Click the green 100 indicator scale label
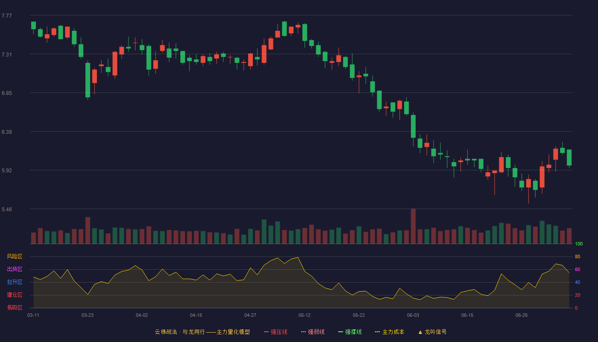 [579, 244]
